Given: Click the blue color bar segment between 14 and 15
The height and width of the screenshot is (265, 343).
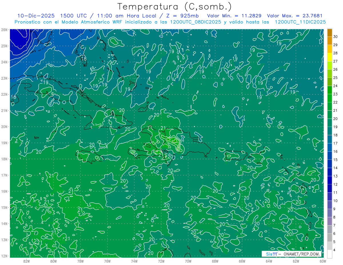Looking at the screenshot, I should coord(330,164).
